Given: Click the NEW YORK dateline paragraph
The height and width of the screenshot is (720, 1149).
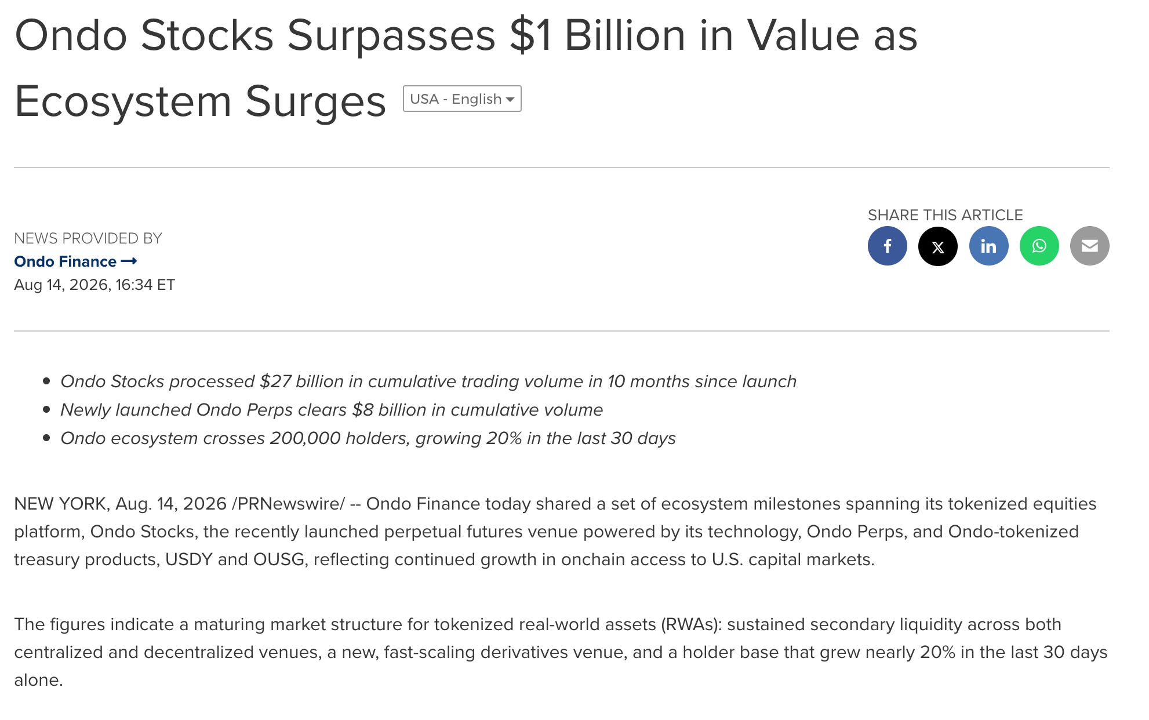Looking at the screenshot, I should click(x=555, y=532).
